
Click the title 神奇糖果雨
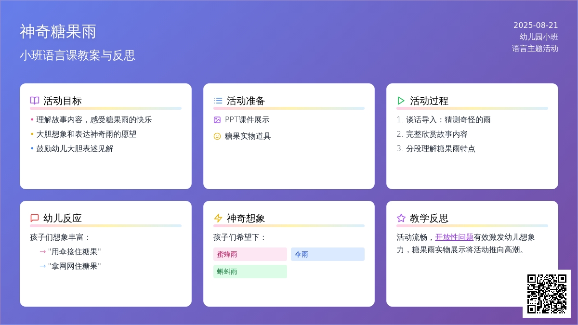click(x=58, y=31)
